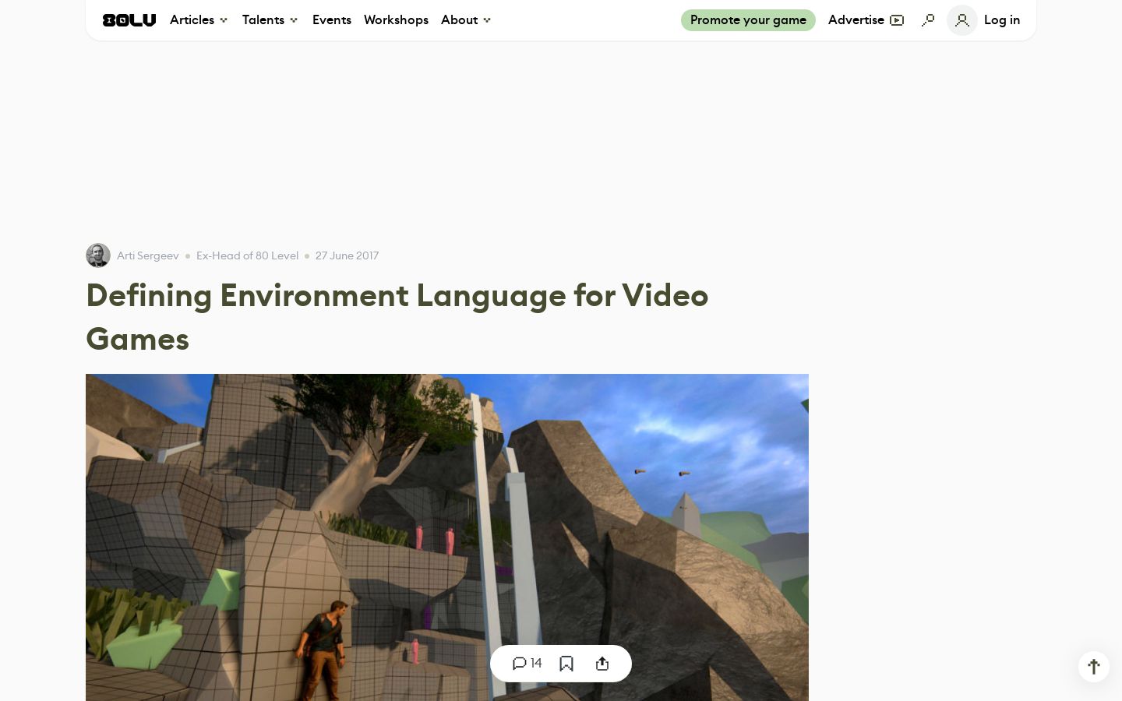Share the article using the share icon
The image size is (1122, 701).
tap(602, 664)
